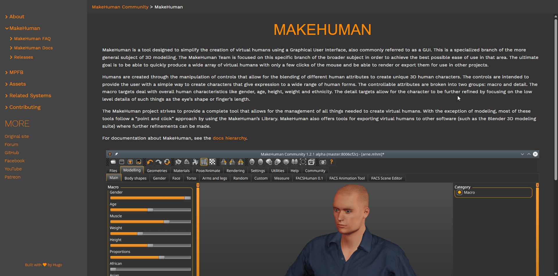Click the grey Redo arrow icon
The height and width of the screenshot is (276, 558).
pyautogui.click(x=158, y=162)
